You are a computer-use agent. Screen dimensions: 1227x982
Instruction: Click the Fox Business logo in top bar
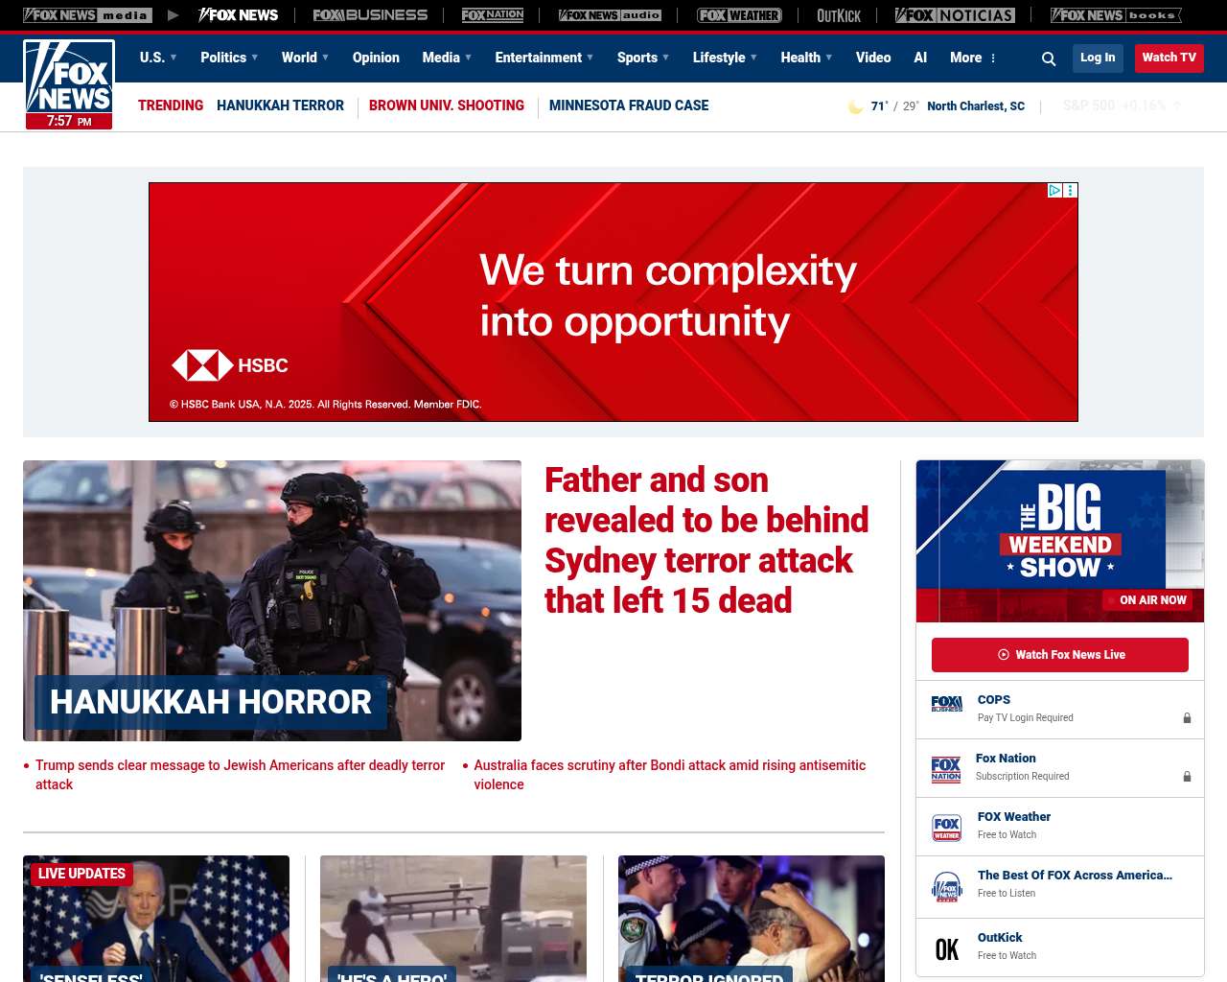(x=370, y=15)
